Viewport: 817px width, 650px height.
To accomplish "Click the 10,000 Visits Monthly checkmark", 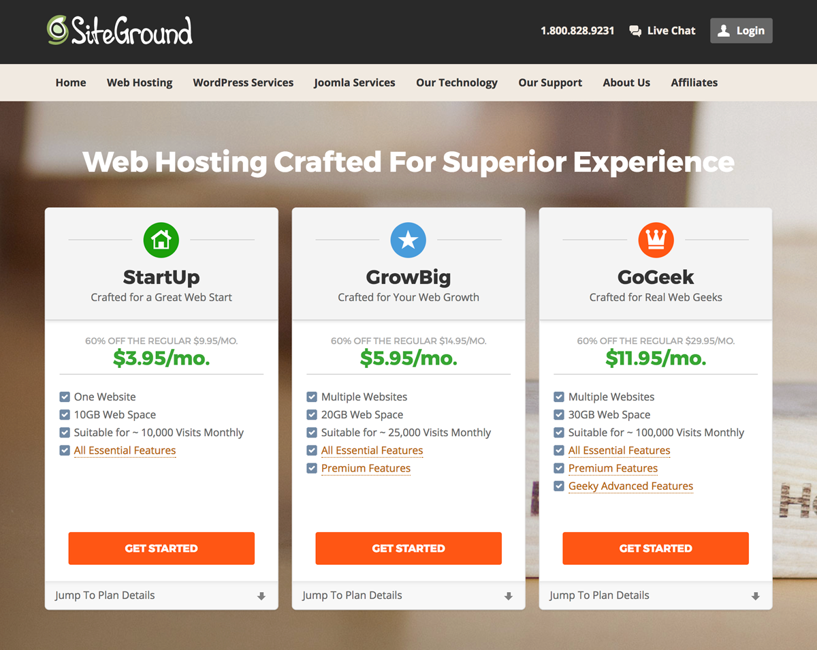I will click(65, 432).
